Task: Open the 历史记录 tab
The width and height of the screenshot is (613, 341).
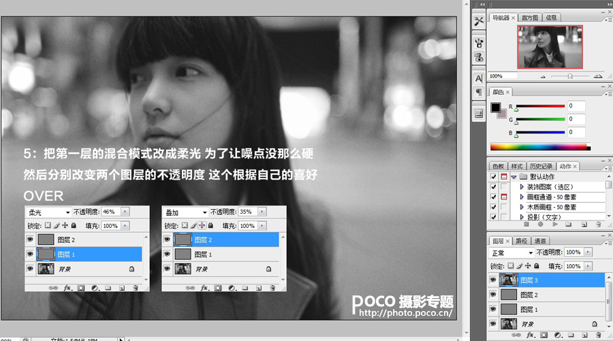Action: click(541, 166)
